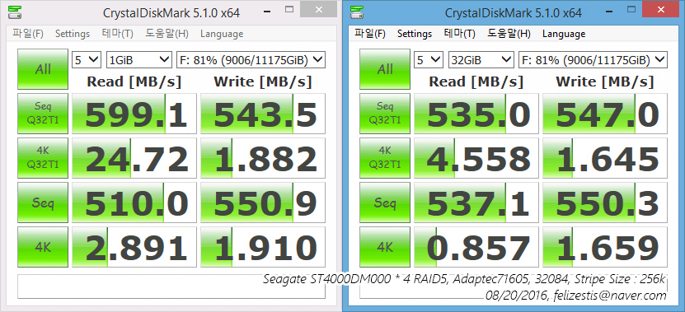The height and width of the screenshot is (312, 685).
Task: Click Read [MB/s] header in the left window
Action: point(134,81)
